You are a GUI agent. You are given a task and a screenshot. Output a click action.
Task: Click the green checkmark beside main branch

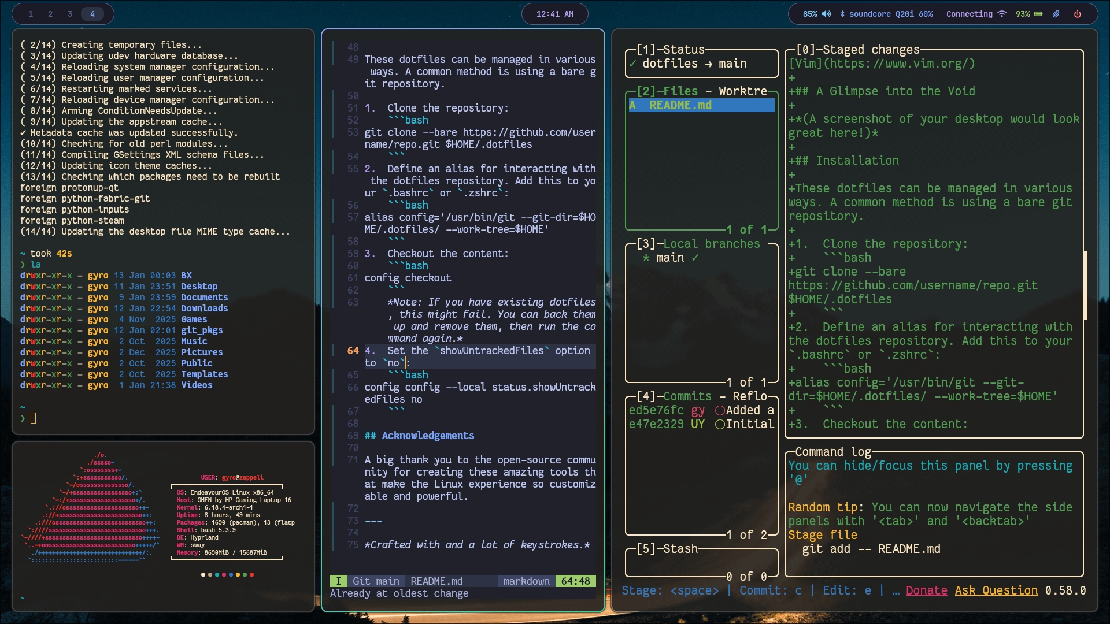695,258
